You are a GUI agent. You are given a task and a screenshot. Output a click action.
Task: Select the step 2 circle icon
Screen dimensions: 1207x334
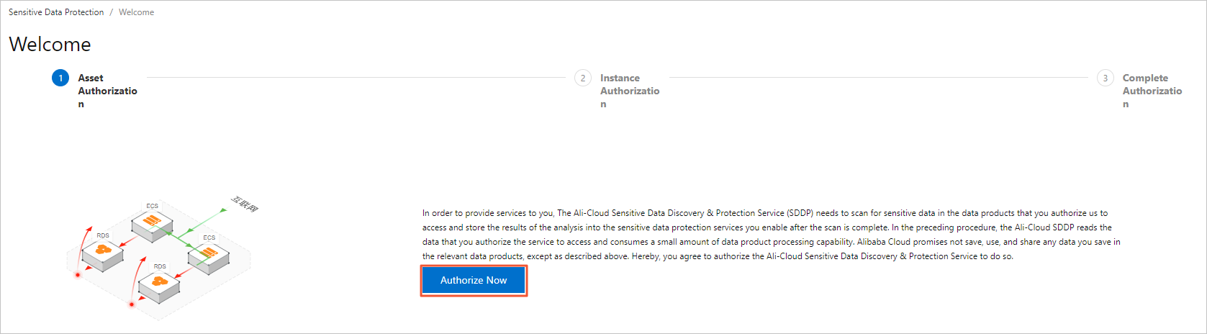coord(583,78)
